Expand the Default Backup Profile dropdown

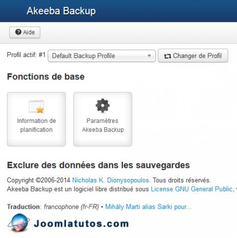tap(102, 56)
